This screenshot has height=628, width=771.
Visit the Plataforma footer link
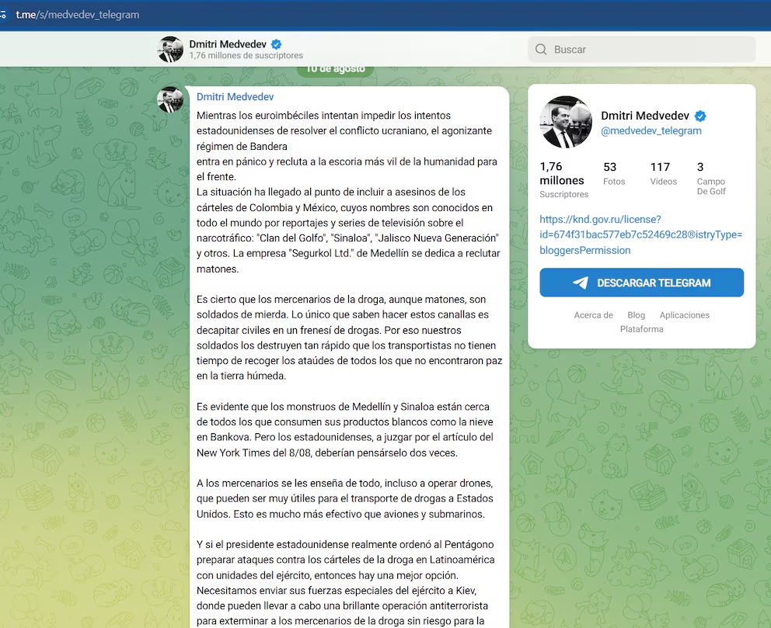pos(641,329)
